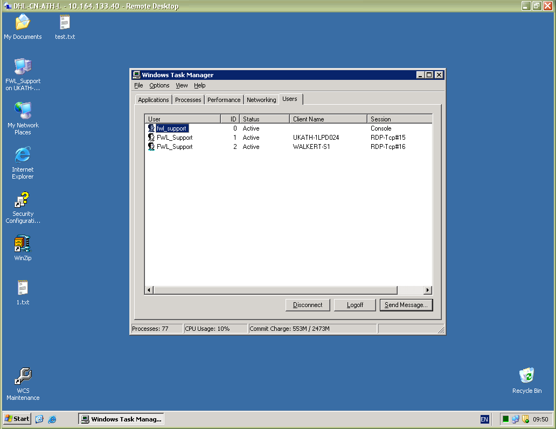556x429 pixels.
Task: Click the Disconnect button
Action: click(x=308, y=305)
